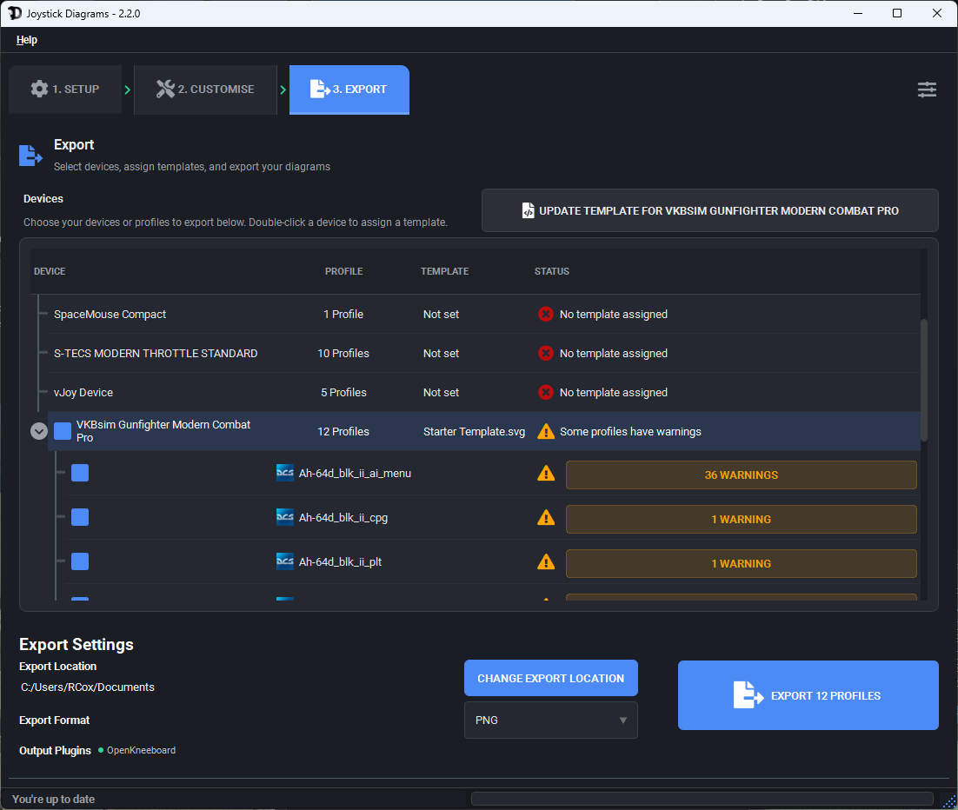The width and height of the screenshot is (958, 810).
Task: Click the green dot beside OpenKneeboard
Action: click(x=101, y=749)
